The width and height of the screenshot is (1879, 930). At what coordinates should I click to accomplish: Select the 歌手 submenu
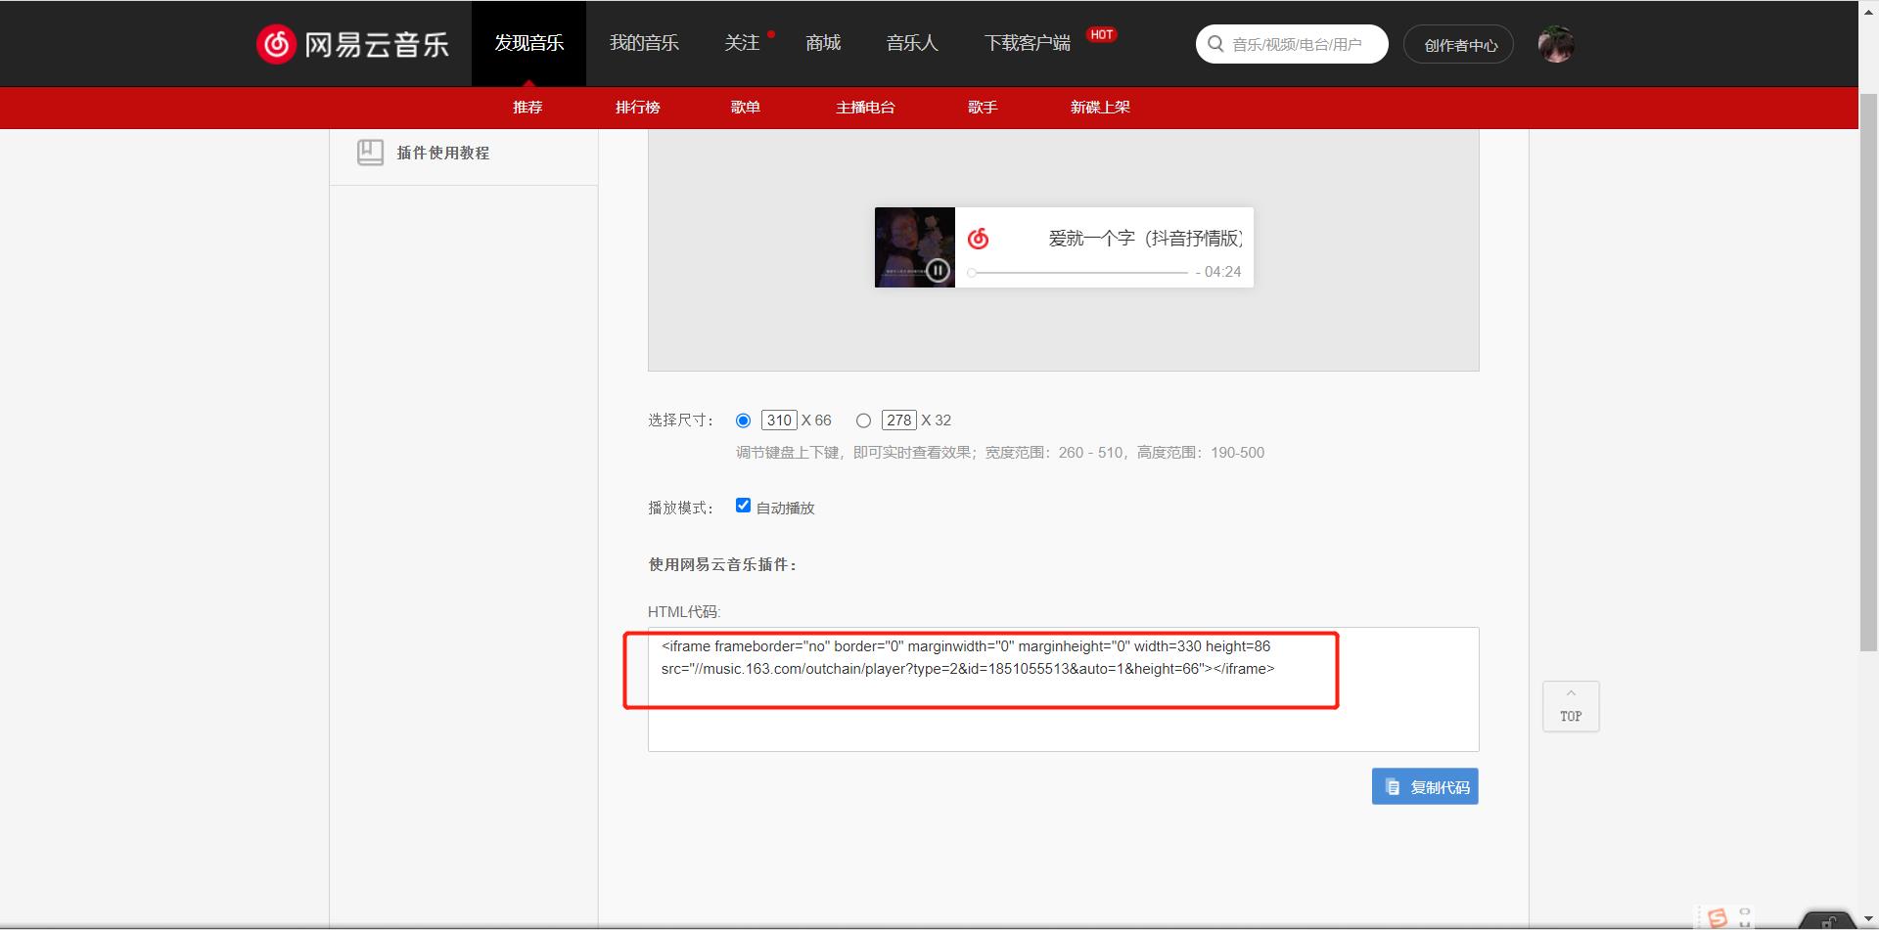point(983,108)
